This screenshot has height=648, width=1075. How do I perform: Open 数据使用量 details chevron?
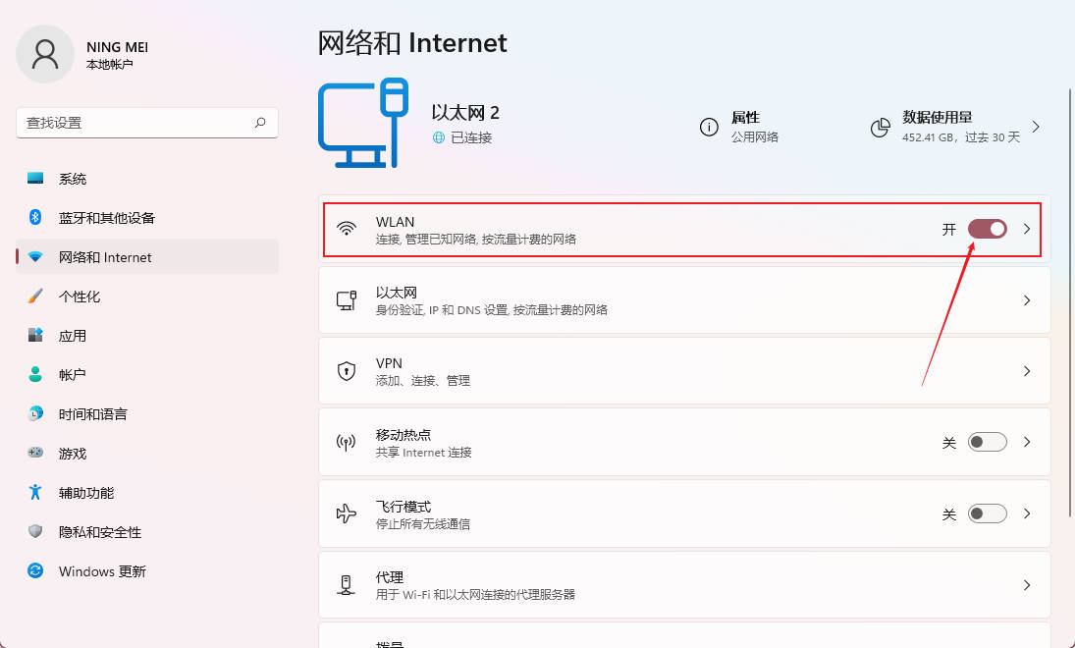(1036, 127)
